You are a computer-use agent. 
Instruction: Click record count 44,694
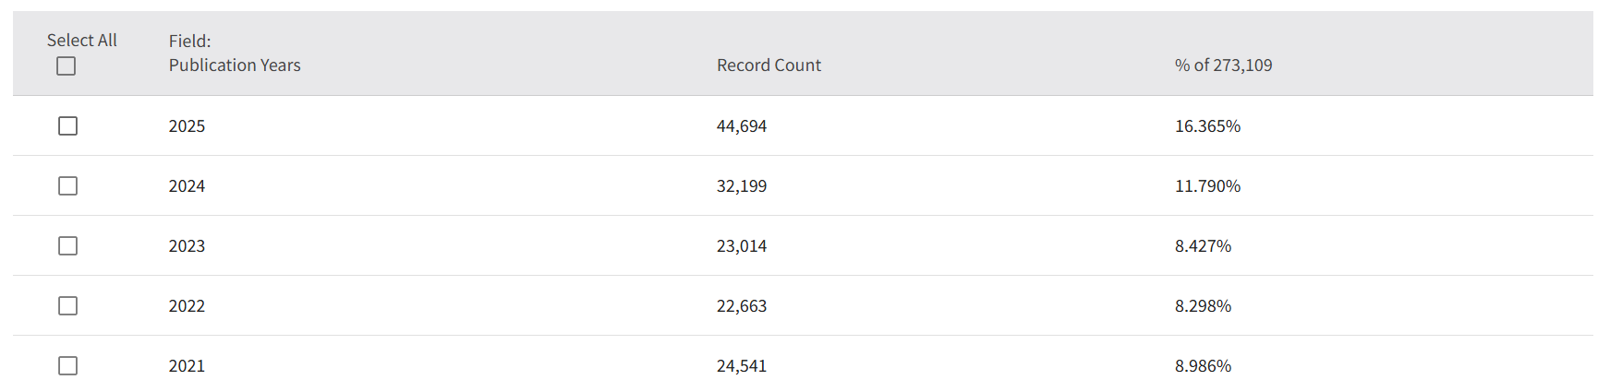742,126
